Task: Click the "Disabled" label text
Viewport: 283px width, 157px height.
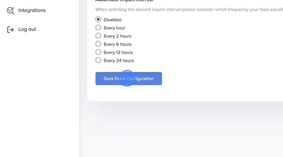Action: 112,20
